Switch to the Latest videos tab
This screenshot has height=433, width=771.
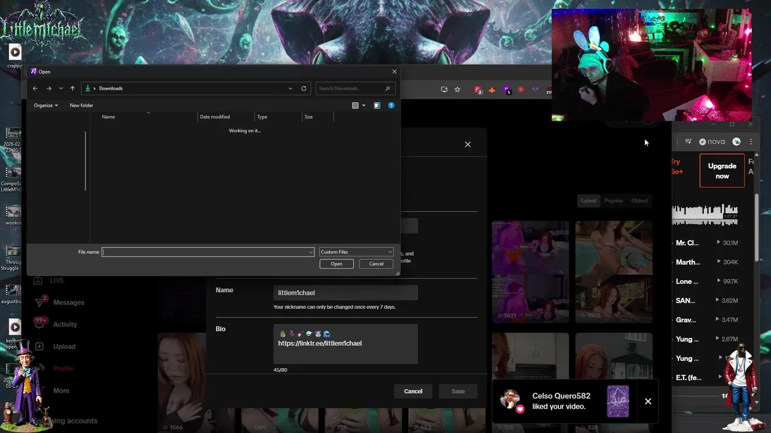588,201
